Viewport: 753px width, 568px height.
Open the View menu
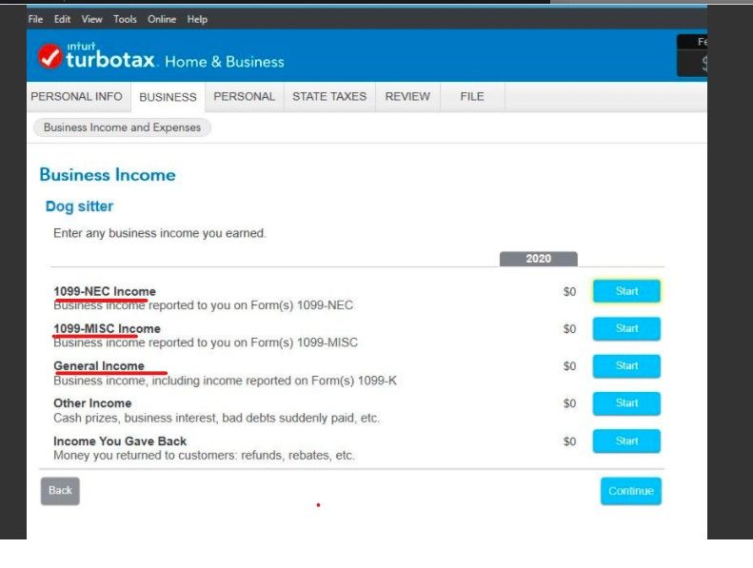pyautogui.click(x=91, y=19)
